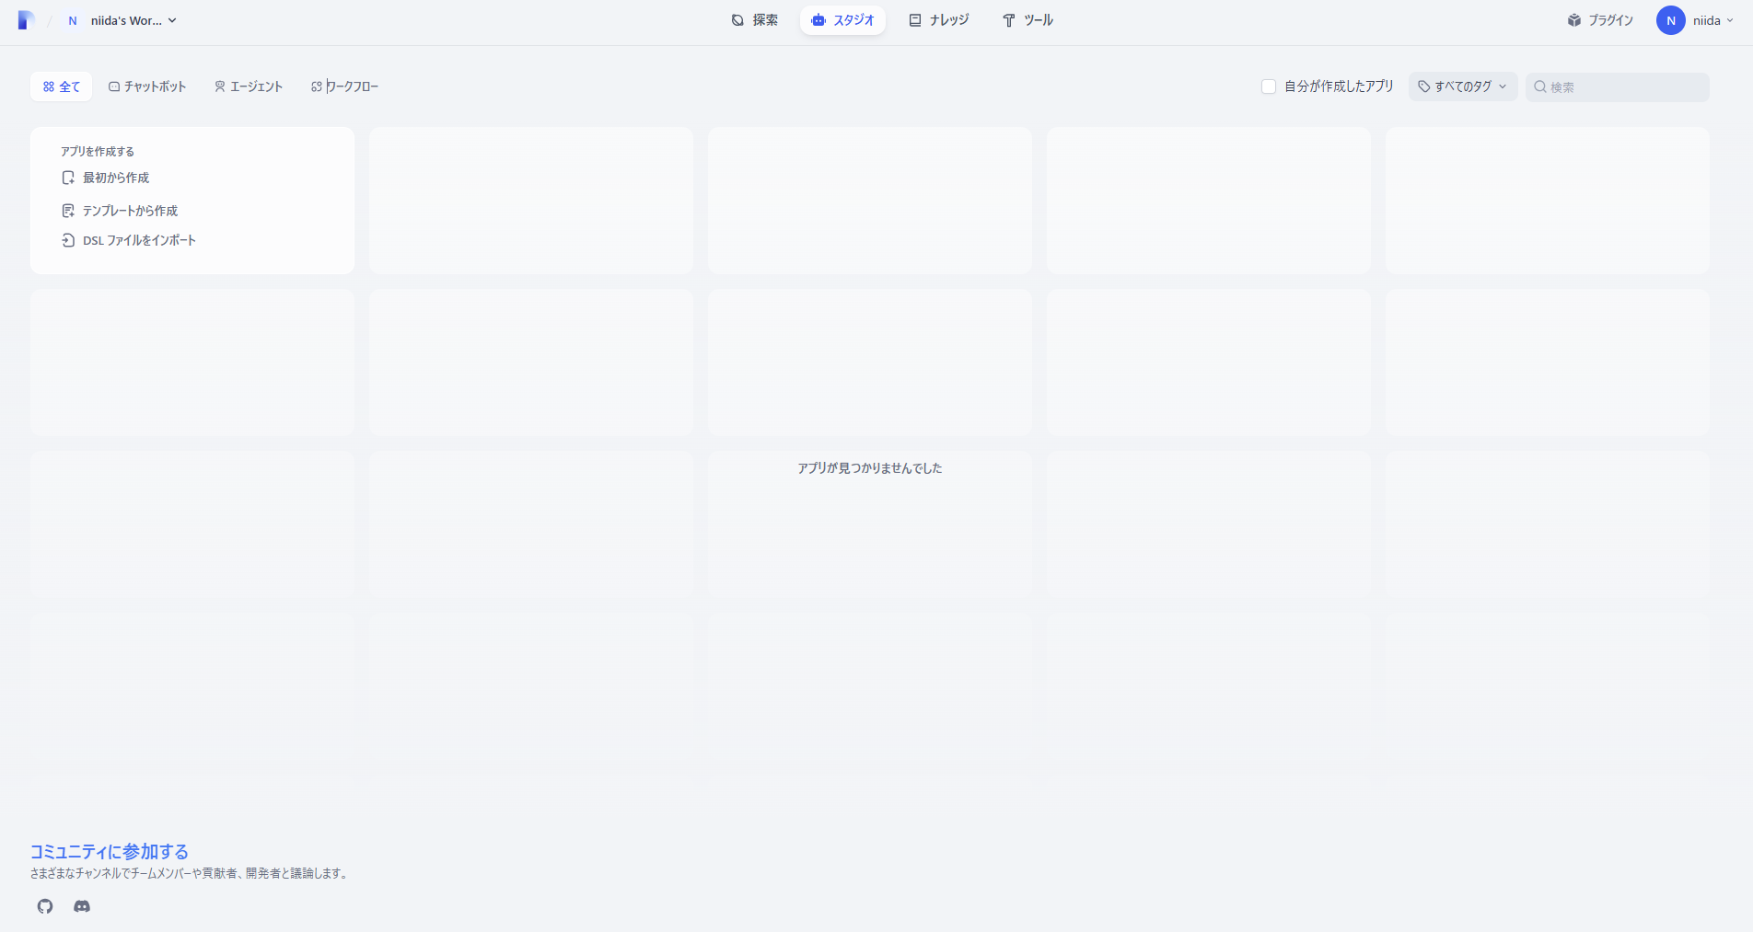Select the スタジオ (Studio) section icon

[x=819, y=19]
